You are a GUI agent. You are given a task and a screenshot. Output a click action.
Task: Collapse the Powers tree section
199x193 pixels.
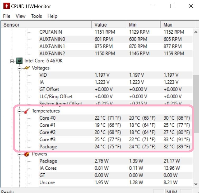pos(19,154)
